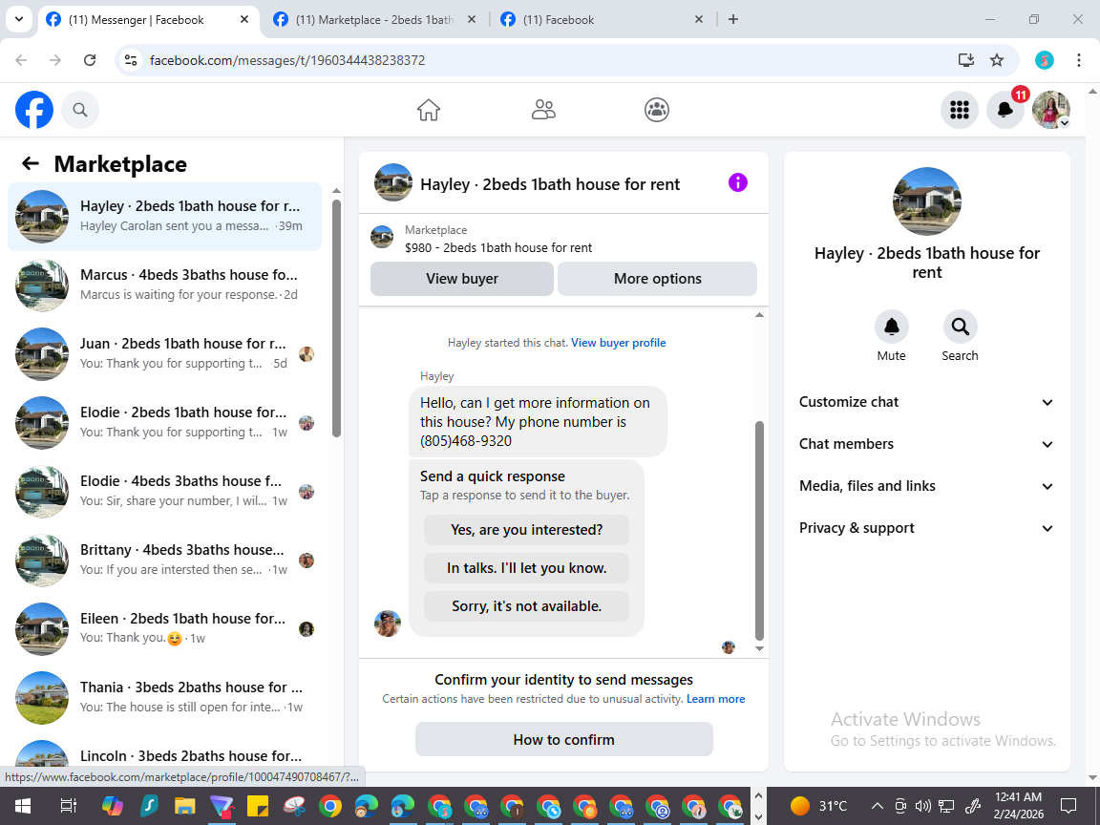Click the large house photo in right panel
This screenshot has width=1100, height=825.
(927, 201)
